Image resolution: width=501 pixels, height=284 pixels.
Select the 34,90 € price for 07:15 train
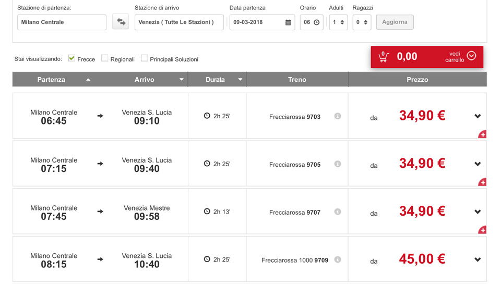pos(422,164)
